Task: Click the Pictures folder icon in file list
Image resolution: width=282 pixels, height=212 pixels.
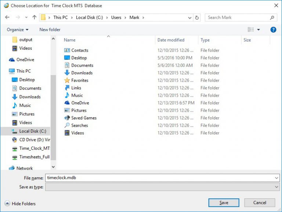Action: pos(67,110)
